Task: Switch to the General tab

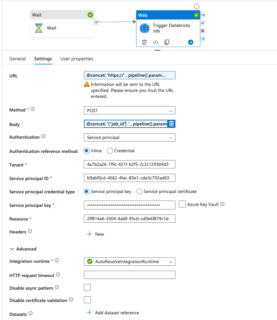Action: tap(18, 59)
